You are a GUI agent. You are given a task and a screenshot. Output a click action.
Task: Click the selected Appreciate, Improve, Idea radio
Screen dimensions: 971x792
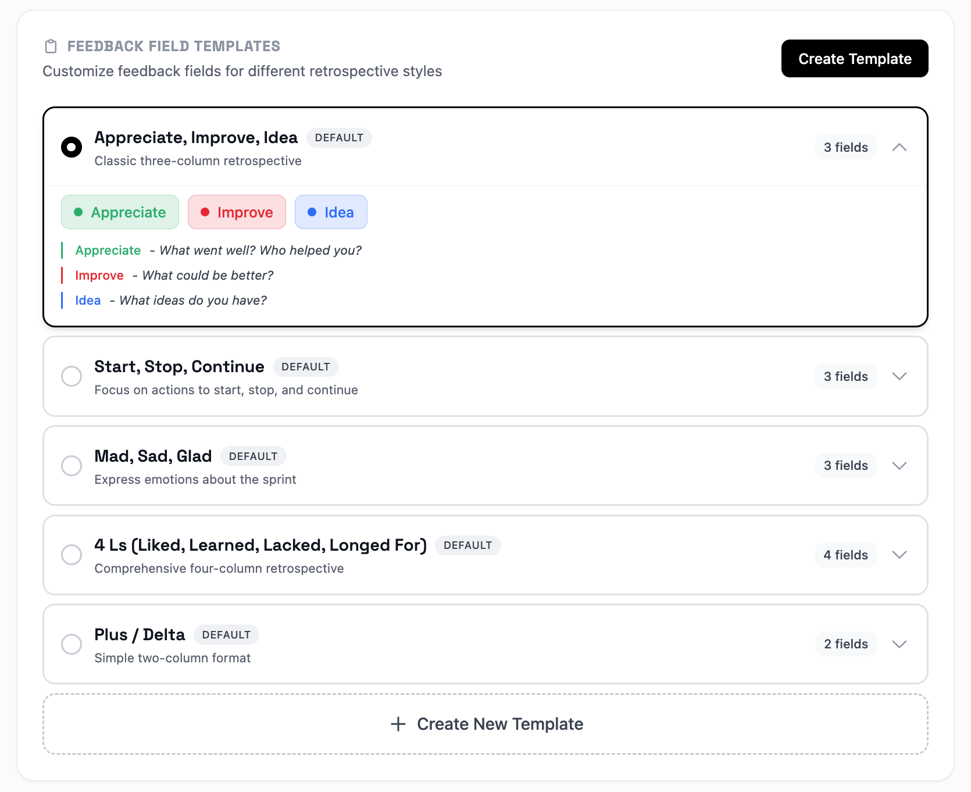pyautogui.click(x=72, y=147)
